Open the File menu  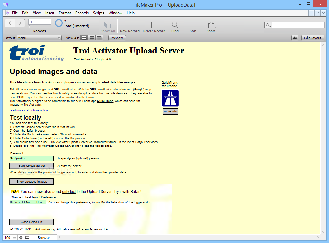pyautogui.click(x=15, y=13)
